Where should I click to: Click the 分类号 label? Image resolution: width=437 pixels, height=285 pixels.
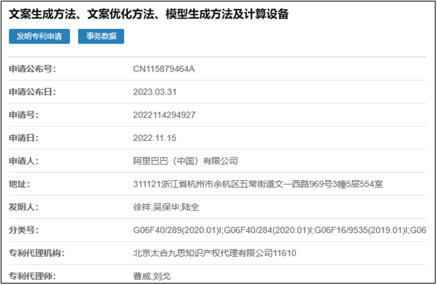24,230
